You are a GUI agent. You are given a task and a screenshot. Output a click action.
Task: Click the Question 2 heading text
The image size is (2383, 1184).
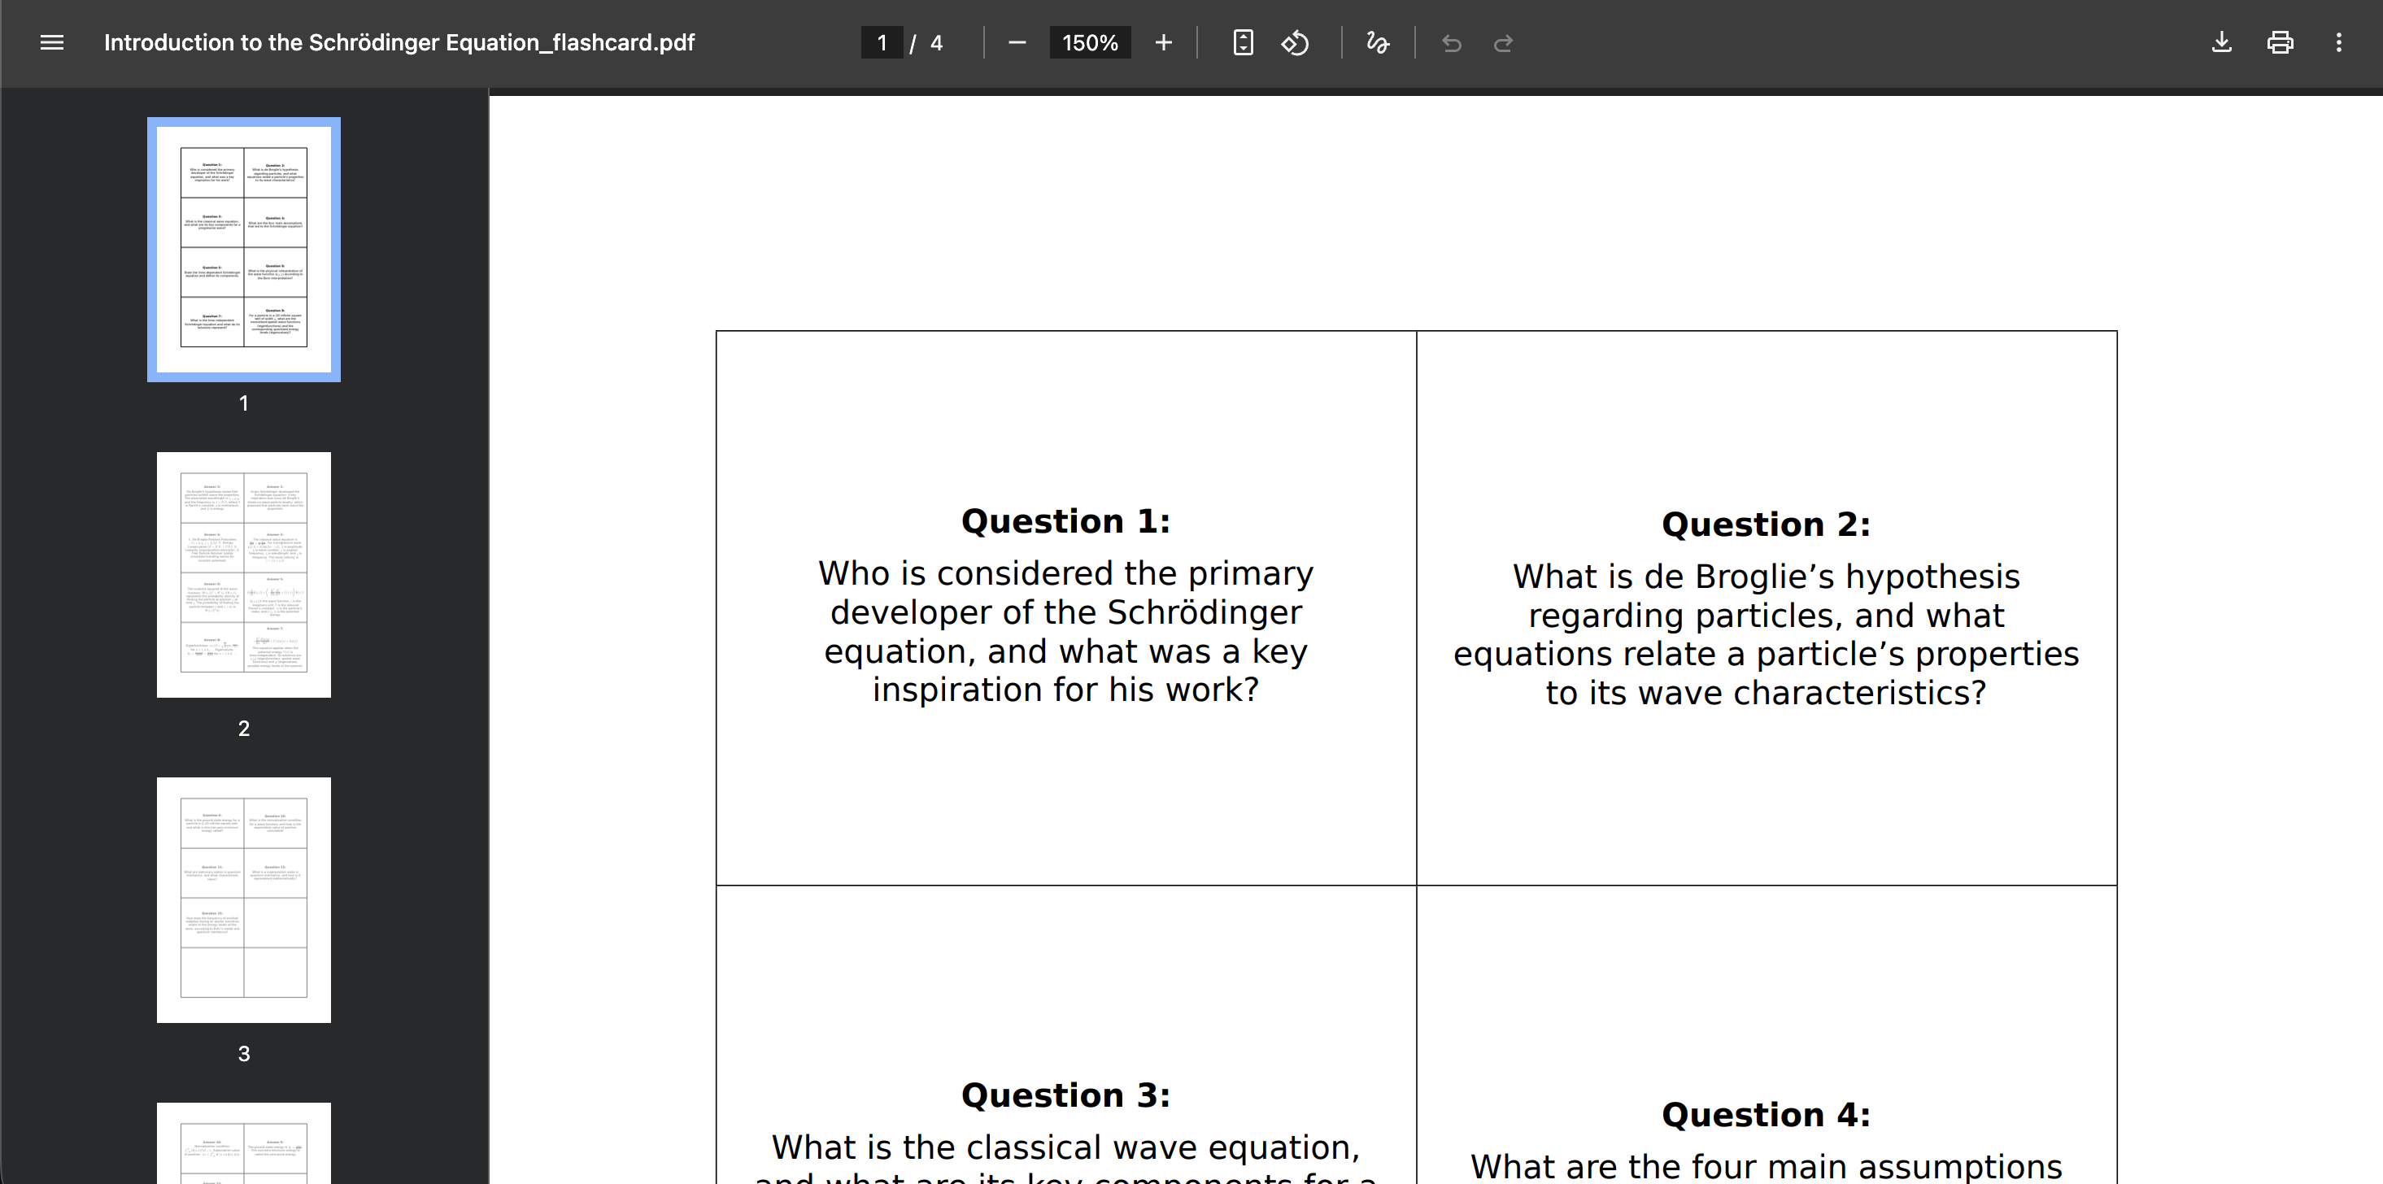coord(1765,525)
